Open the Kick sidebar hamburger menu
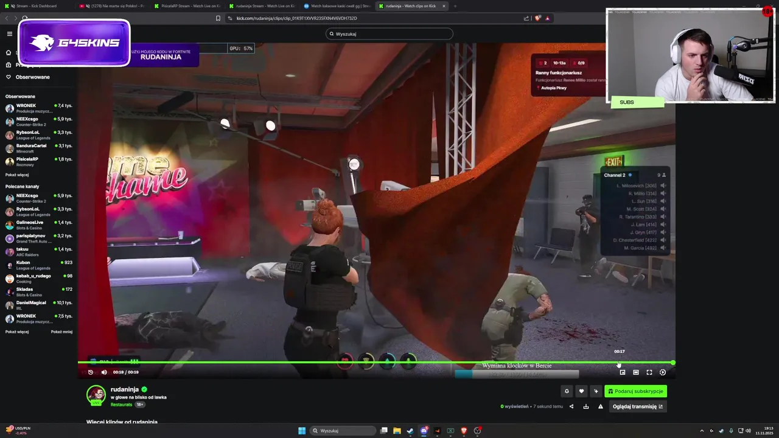779x438 pixels. click(x=9, y=34)
